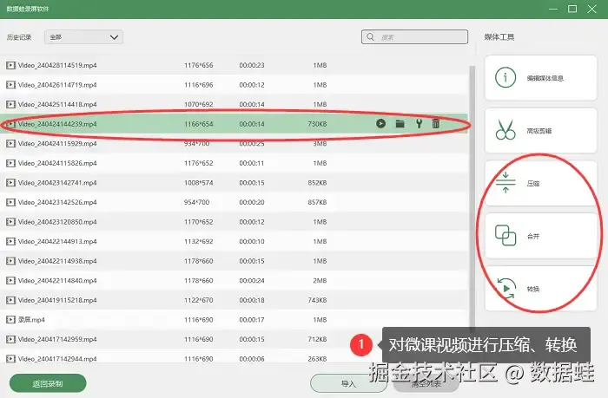The height and width of the screenshot is (398, 608).
Task: Click resolution 1176*656 of first video
Action: (x=199, y=65)
